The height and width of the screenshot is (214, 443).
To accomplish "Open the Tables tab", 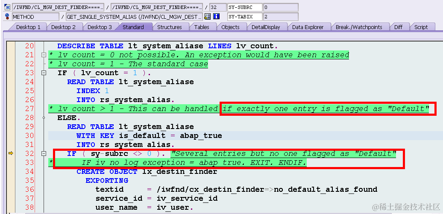I will click(x=202, y=27).
